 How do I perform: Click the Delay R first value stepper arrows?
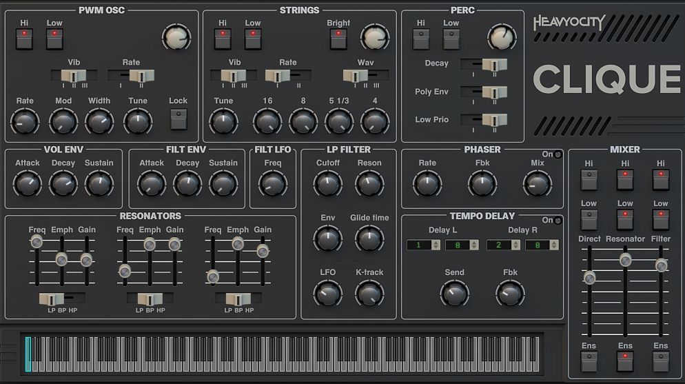point(515,245)
